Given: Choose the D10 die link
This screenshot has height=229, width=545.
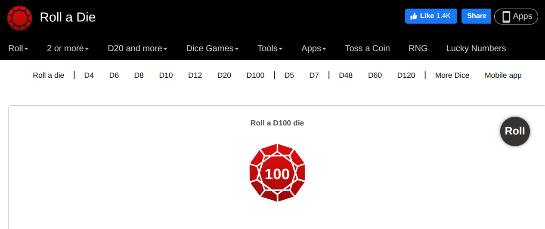Looking at the screenshot, I should pyautogui.click(x=166, y=75).
